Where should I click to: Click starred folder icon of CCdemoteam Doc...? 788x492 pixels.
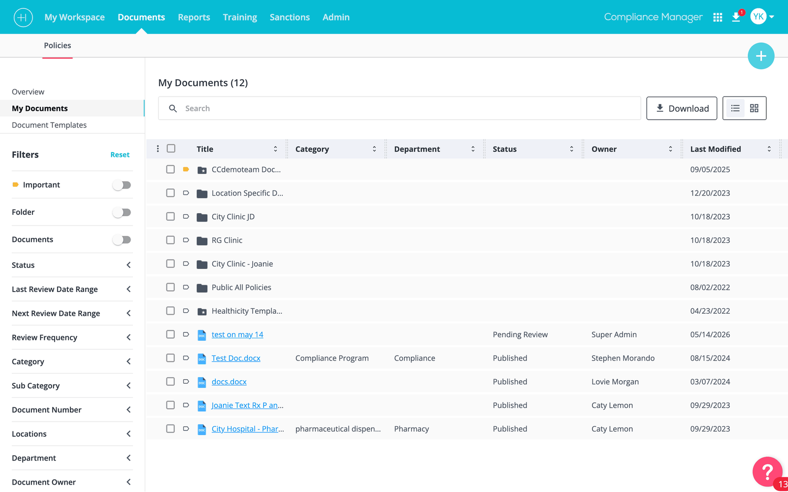coord(202,170)
